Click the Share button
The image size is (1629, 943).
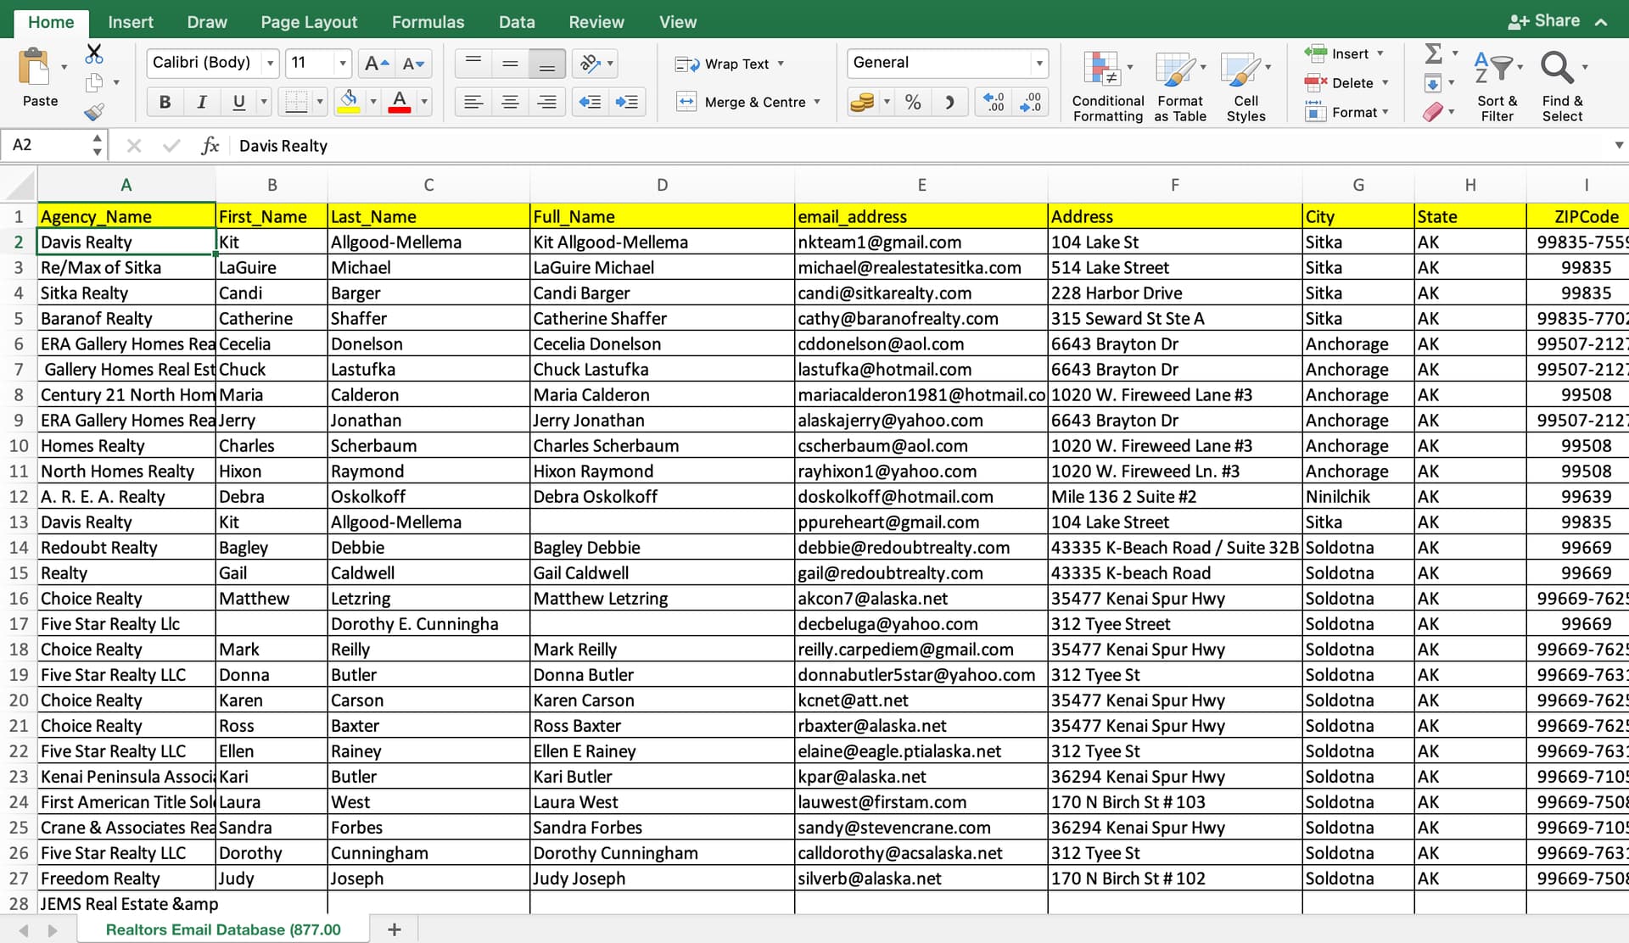(1543, 21)
